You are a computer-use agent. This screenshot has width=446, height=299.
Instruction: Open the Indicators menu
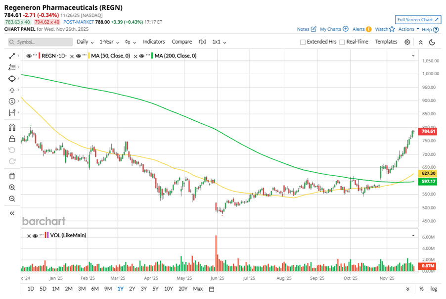(x=154, y=42)
